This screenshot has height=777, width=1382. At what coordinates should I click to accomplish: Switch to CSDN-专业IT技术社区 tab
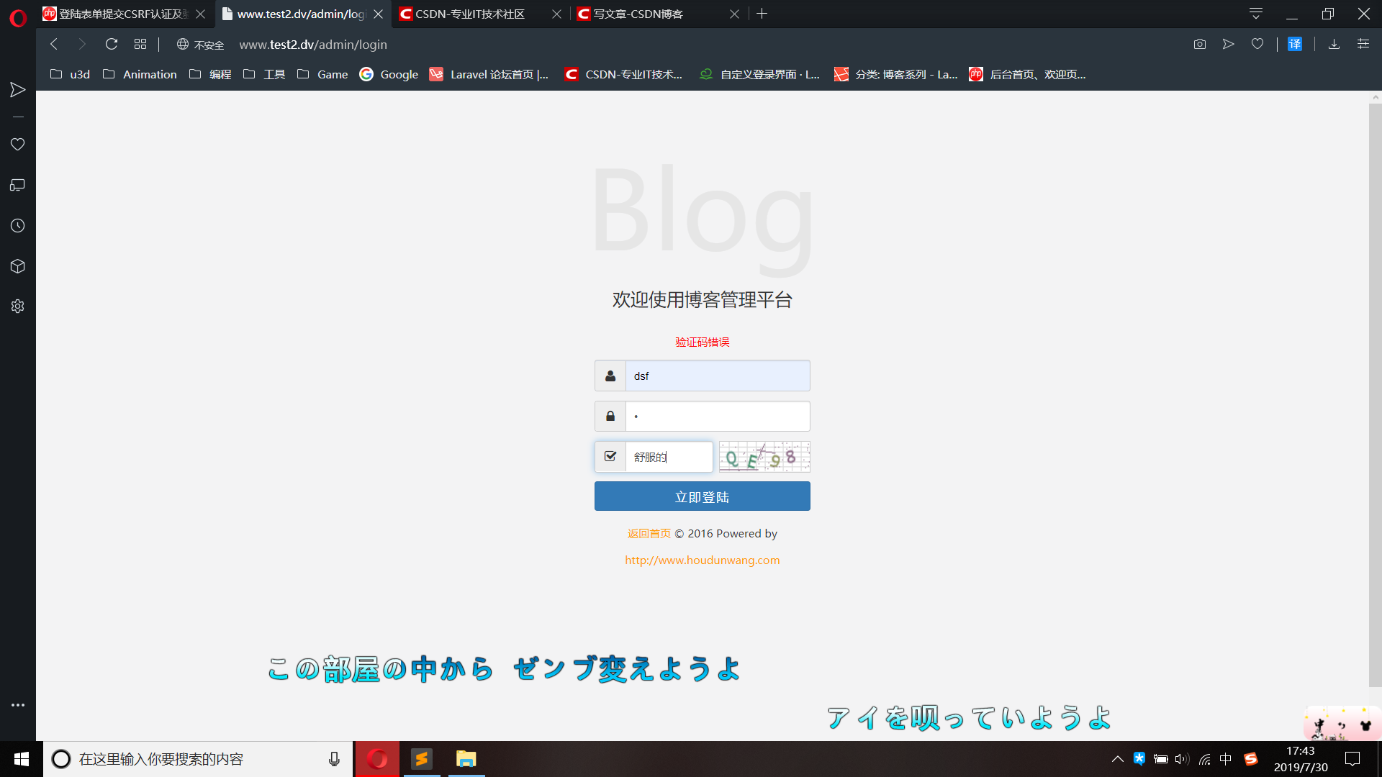click(x=470, y=14)
